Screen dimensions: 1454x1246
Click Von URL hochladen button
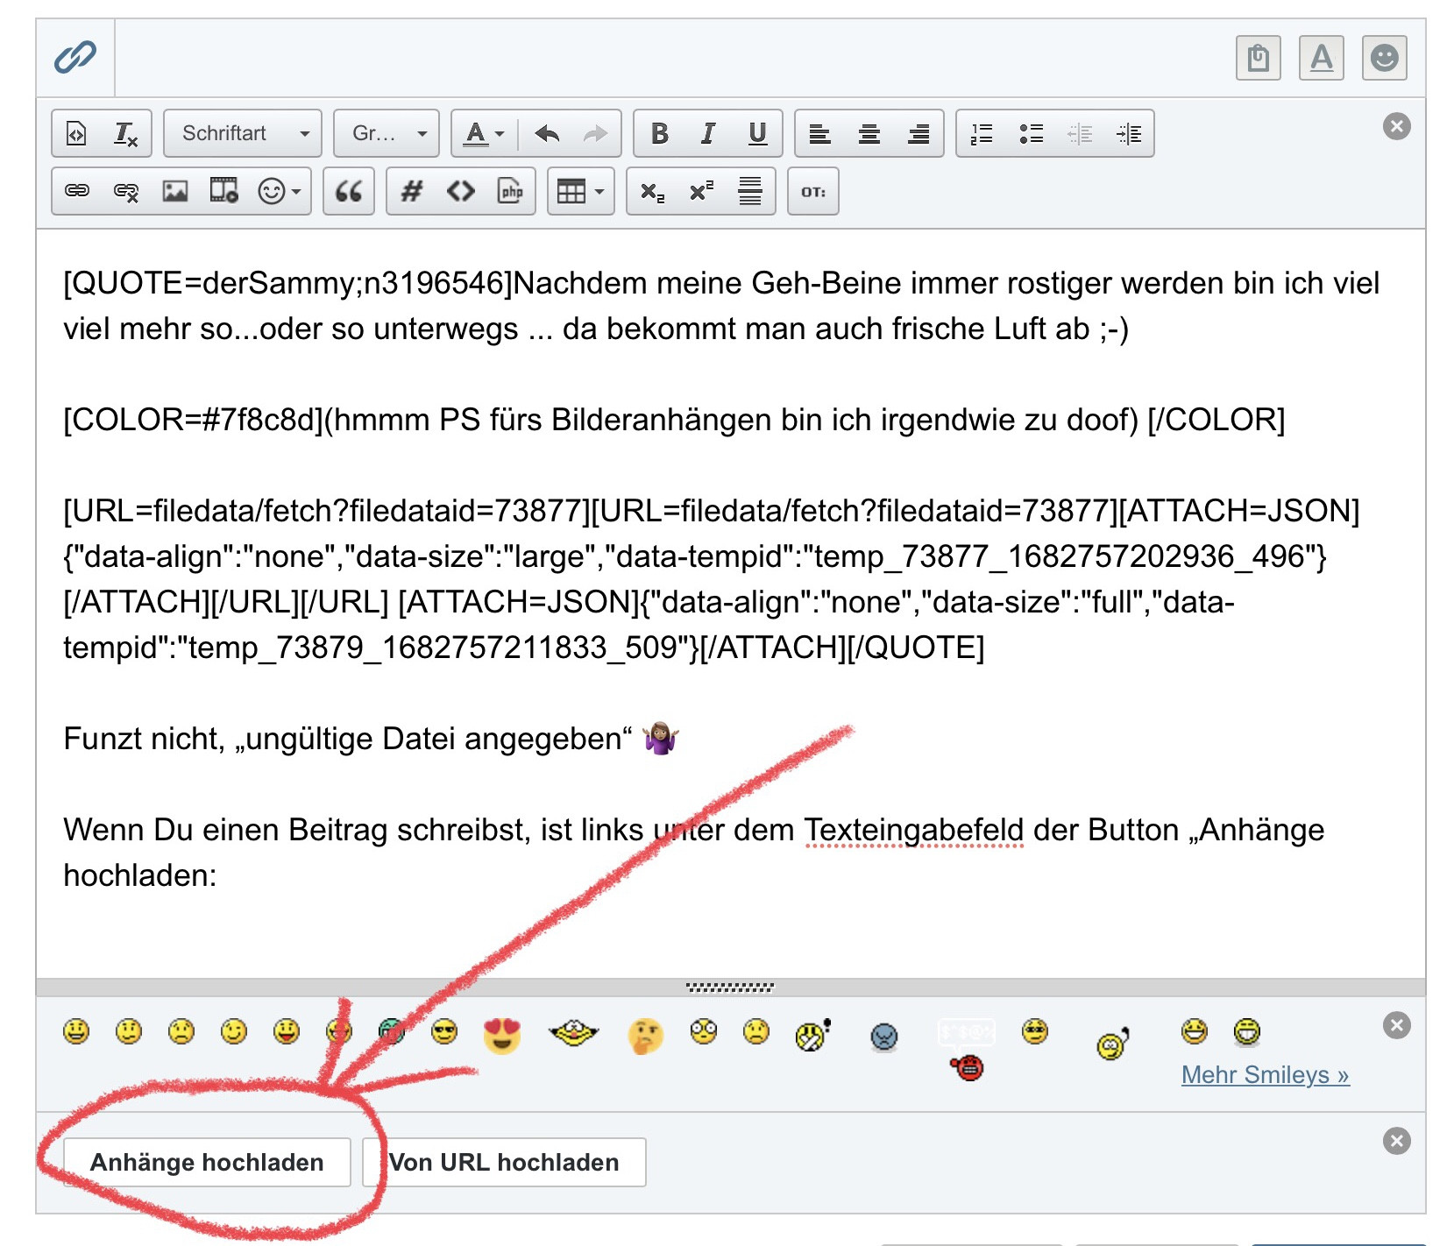505,1162
